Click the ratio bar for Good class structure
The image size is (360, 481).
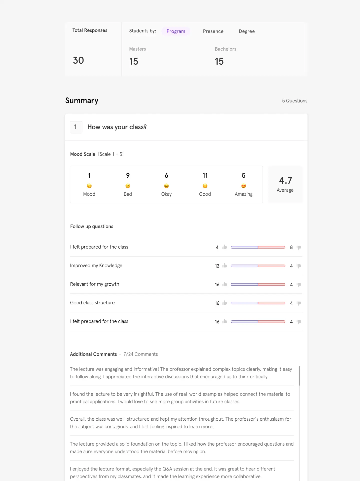point(258,303)
